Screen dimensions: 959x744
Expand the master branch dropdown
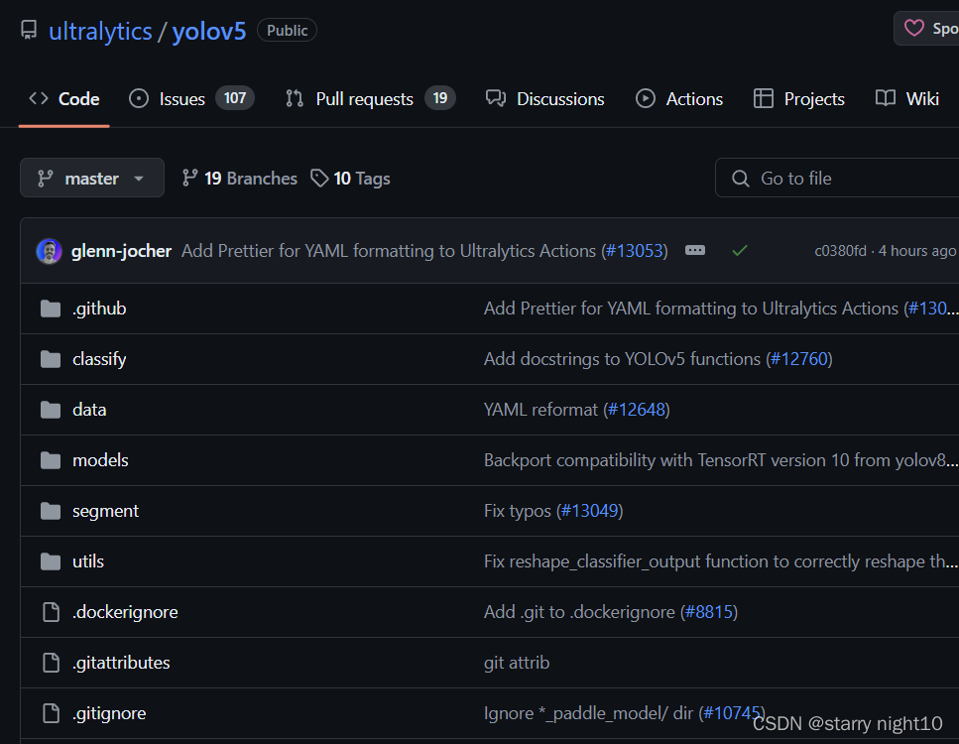pos(92,178)
